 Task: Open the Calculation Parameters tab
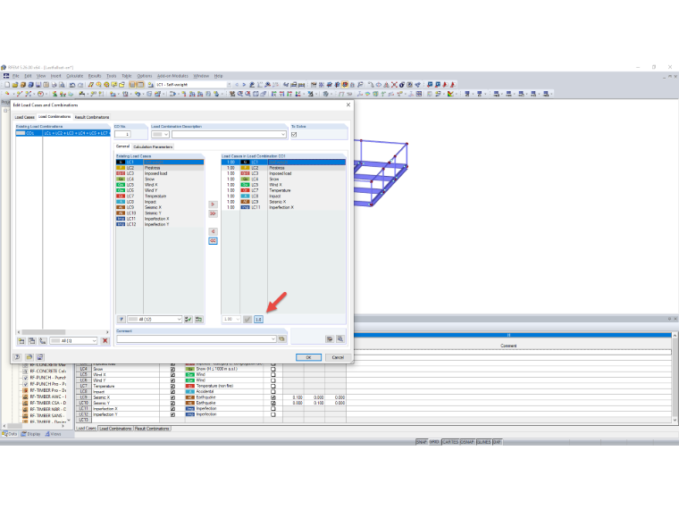(x=153, y=146)
